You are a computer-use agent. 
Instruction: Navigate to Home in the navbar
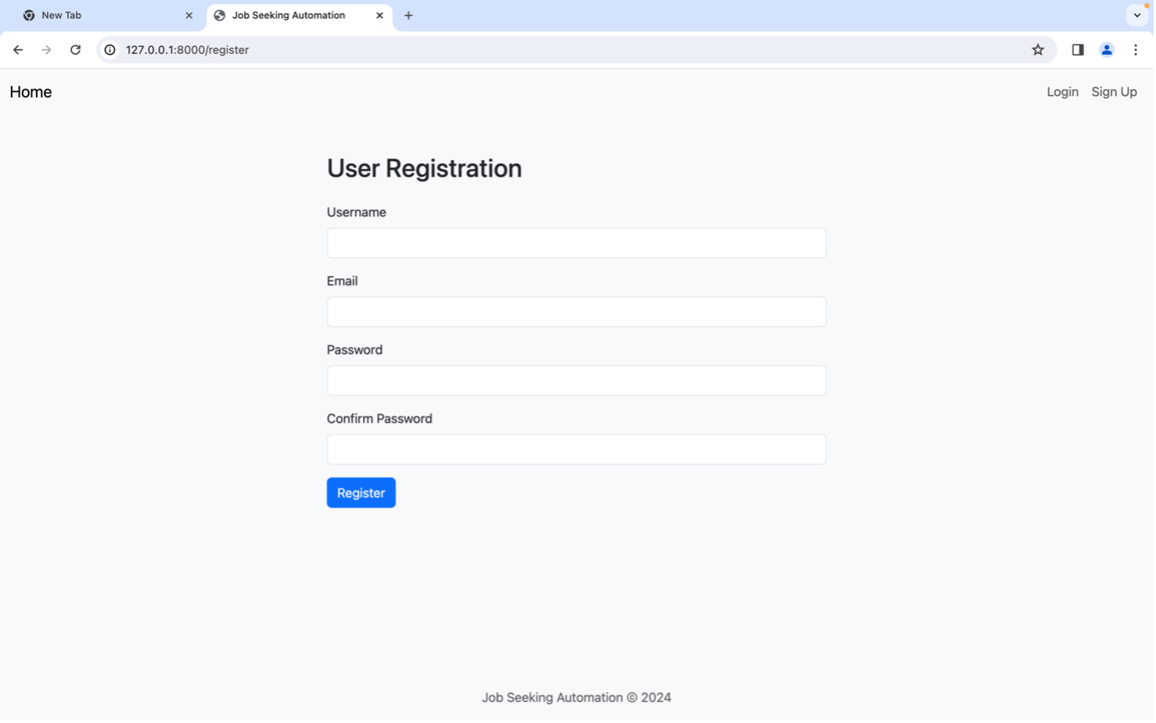(x=31, y=92)
